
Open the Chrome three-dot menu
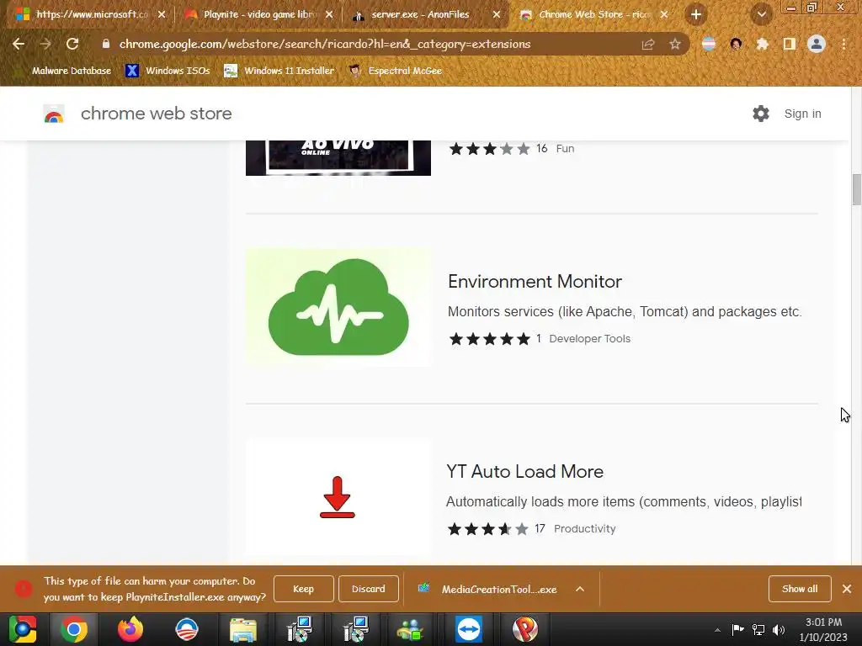click(843, 44)
